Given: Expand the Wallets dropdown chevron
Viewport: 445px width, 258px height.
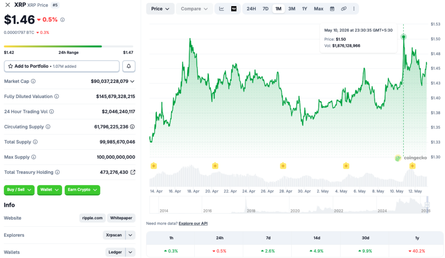Looking at the screenshot, I should click(130, 252).
